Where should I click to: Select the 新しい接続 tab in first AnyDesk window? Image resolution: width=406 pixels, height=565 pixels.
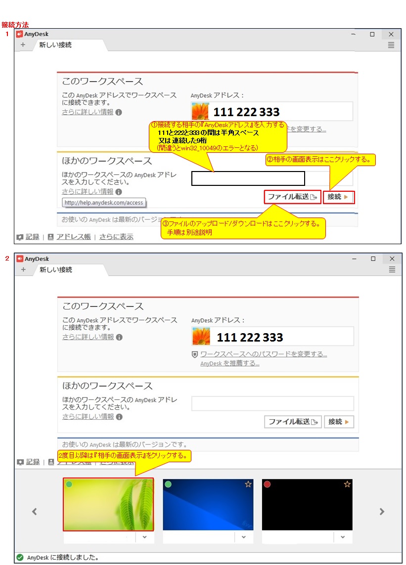click(x=55, y=44)
